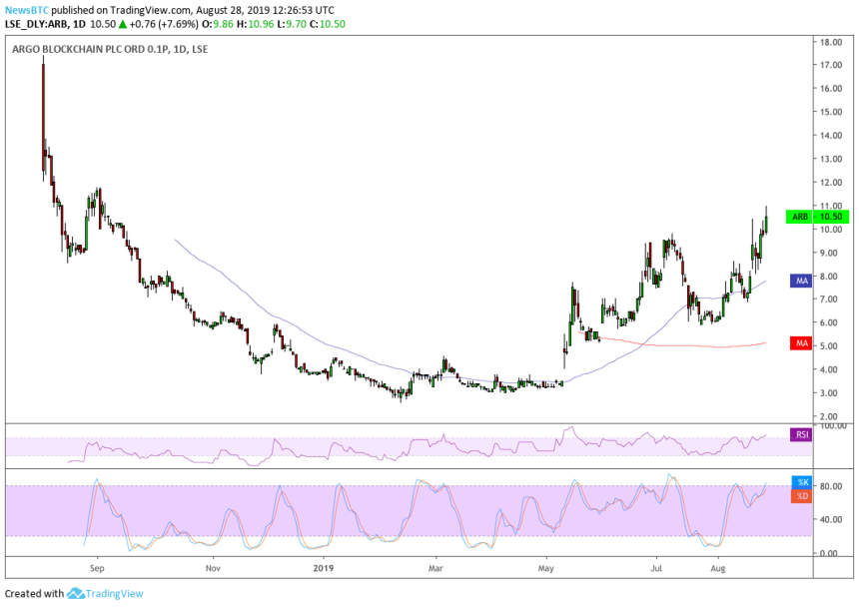The image size is (859, 607).
Task: Click the 6.00 price axis label
Action: [x=831, y=322]
